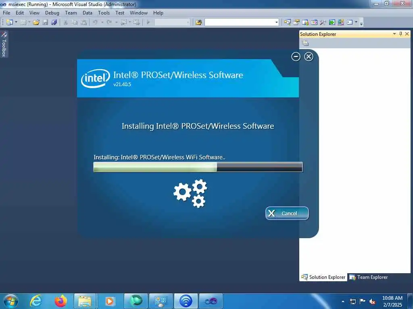Open Solution Explorer from the toolbar icon

click(x=287, y=23)
